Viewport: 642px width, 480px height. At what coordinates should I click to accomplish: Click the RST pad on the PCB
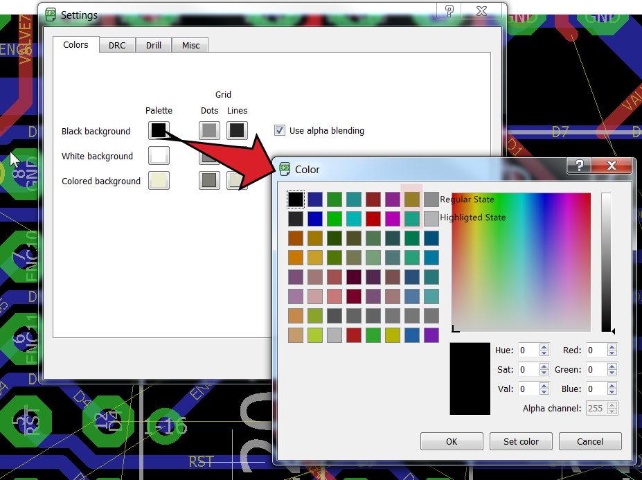pos(26,421)
